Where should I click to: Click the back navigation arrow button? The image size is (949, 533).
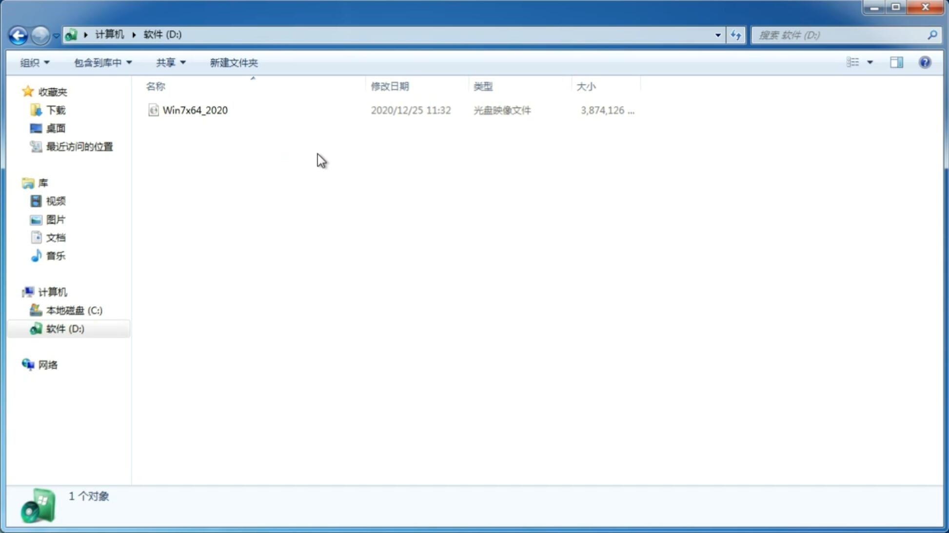(18, 35)
